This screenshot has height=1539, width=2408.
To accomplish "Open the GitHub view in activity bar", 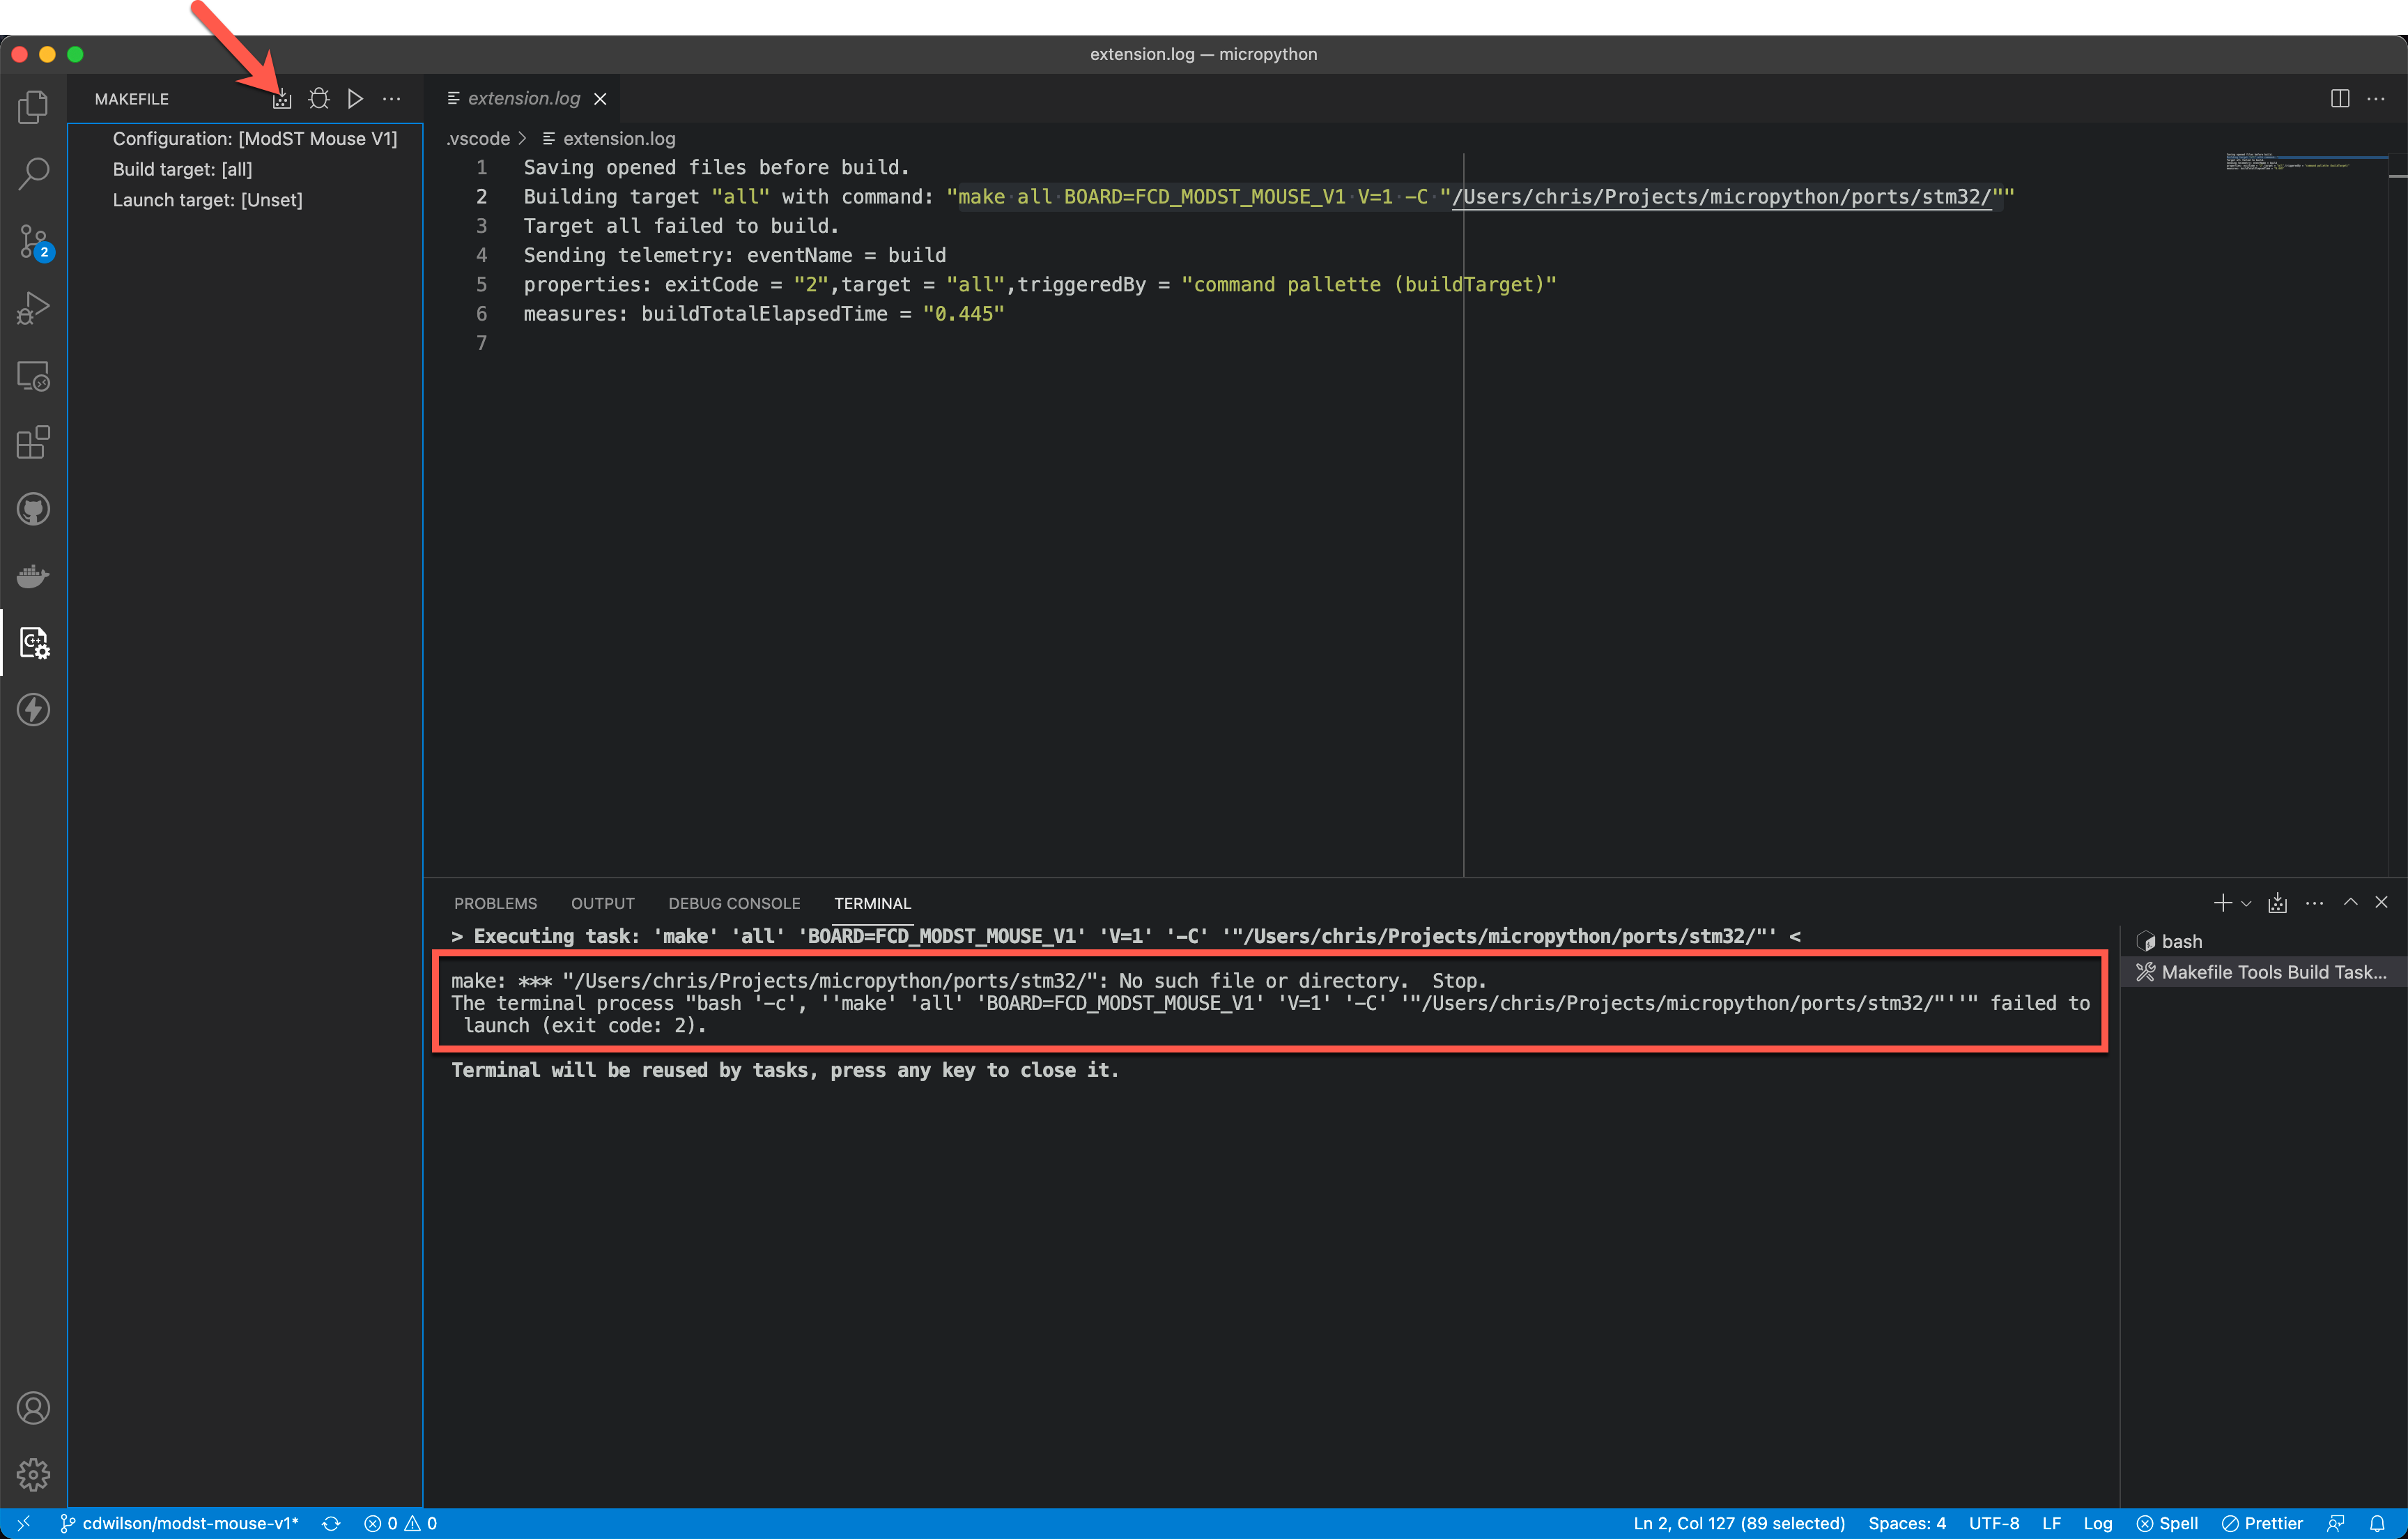I will point(33,510).
